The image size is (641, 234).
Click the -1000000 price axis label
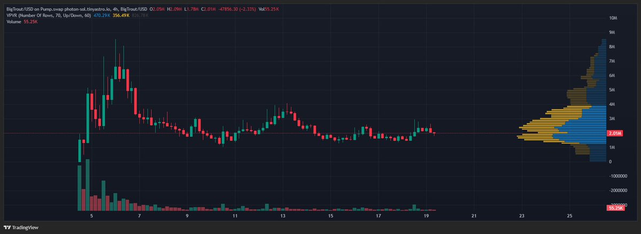tap(617, 176)
